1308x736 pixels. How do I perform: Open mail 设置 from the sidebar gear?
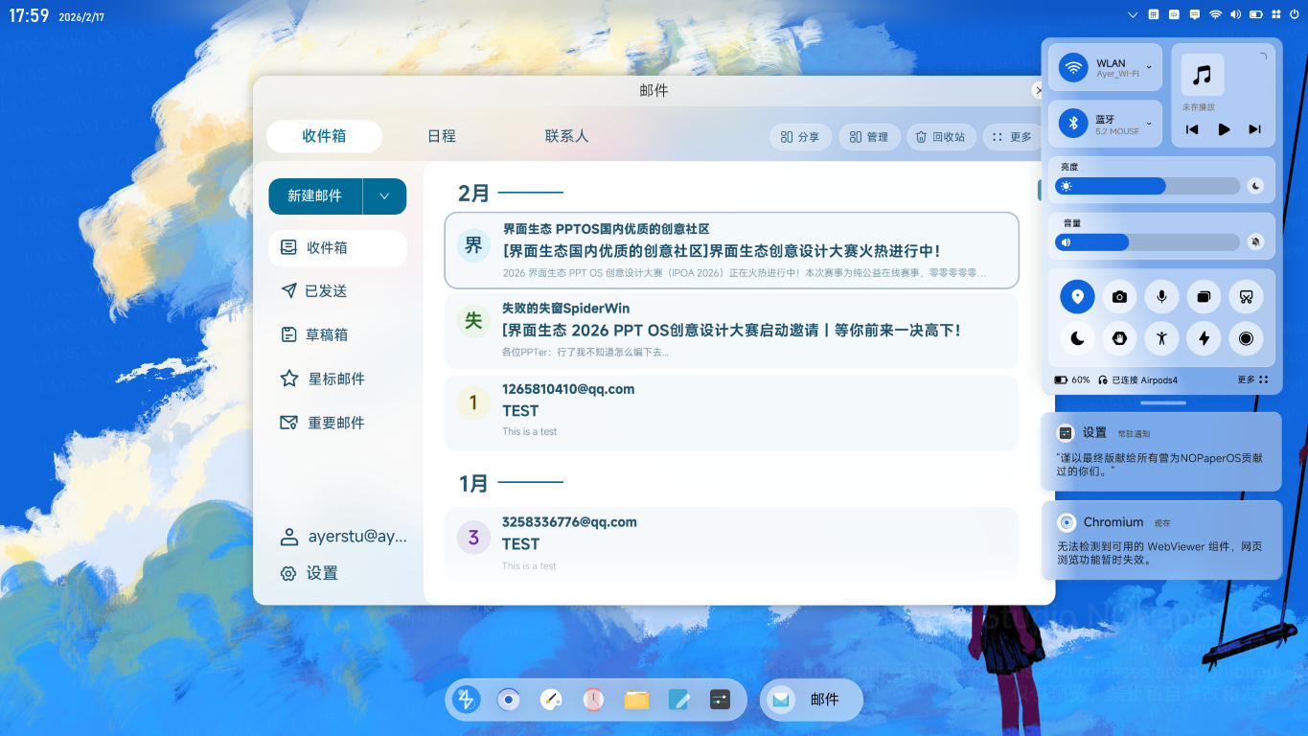click(310, 573)
